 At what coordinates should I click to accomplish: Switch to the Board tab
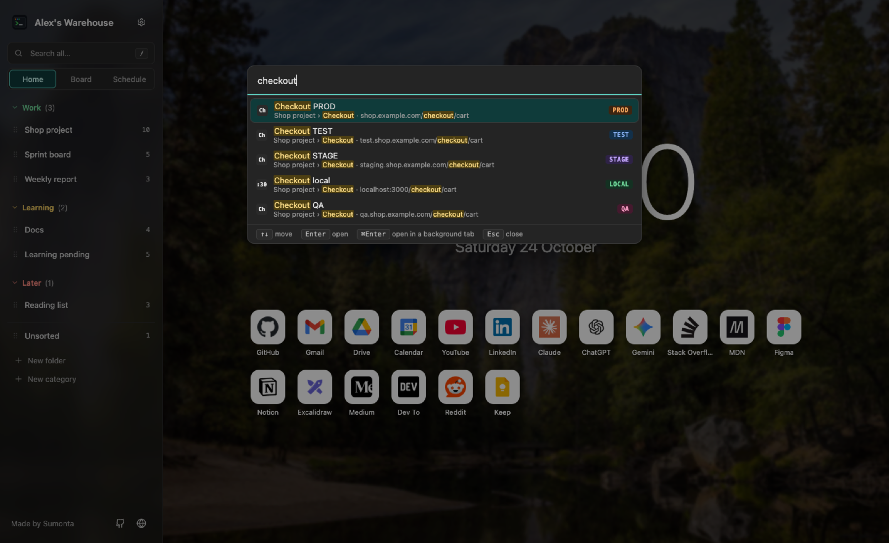pos(81,79)
